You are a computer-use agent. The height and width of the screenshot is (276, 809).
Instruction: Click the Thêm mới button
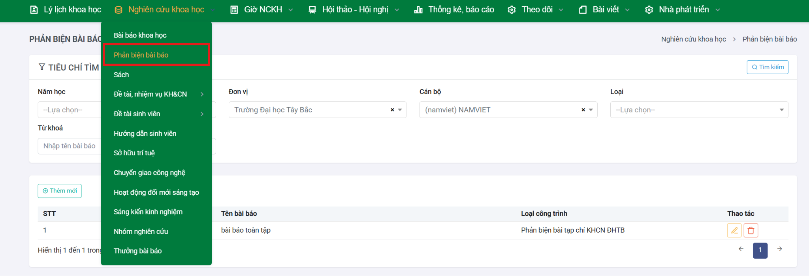pos(60,191)
